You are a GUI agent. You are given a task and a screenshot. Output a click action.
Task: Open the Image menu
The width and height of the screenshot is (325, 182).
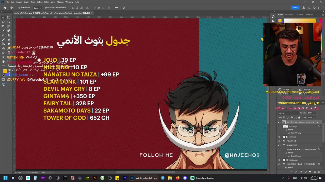coord(19,2)
